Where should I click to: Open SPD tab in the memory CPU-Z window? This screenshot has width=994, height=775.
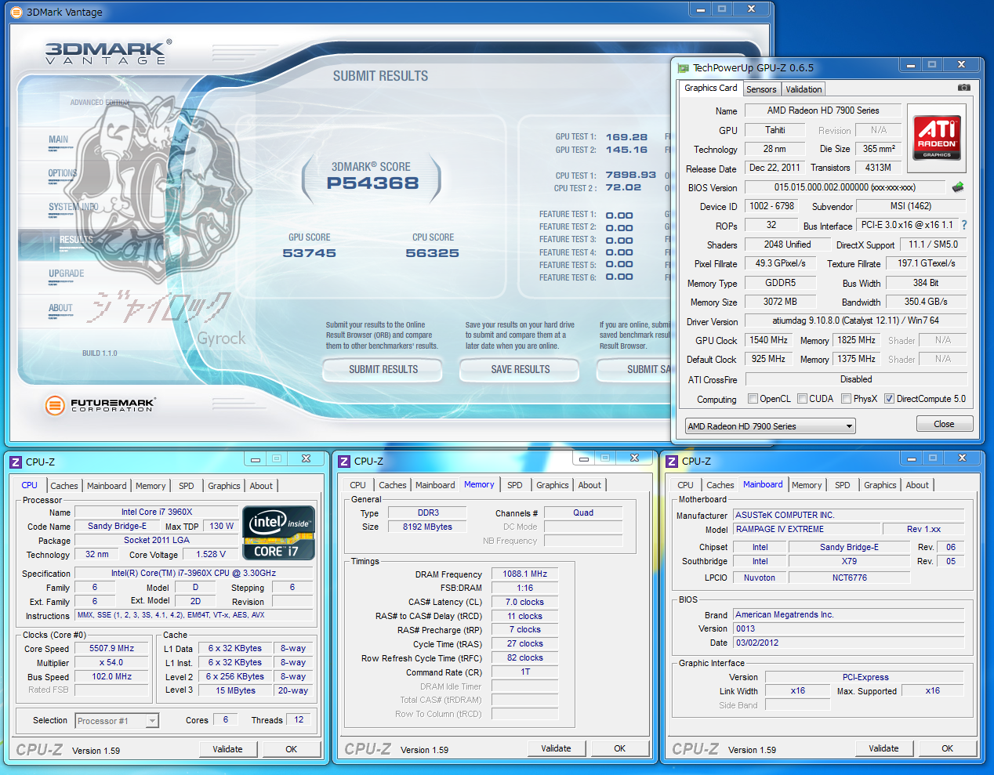515,485
